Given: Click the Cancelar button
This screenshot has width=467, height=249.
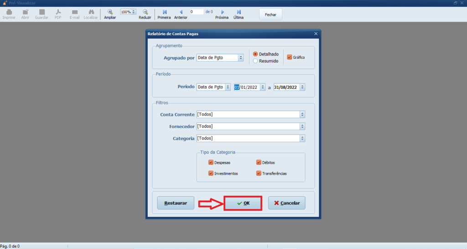Looking at the screenshot, I should point(287,203).
